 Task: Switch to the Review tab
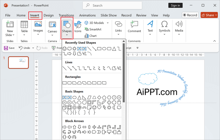(x=141, y=15)
